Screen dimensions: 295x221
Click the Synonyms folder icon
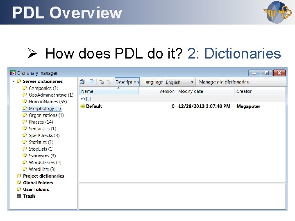click(25, 156)
